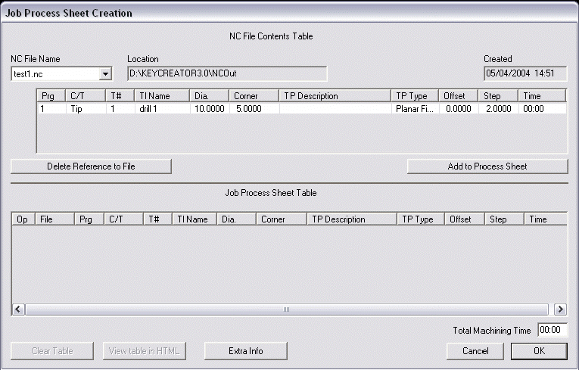Click Corner header in NC contents table
This screenshot has height=370, width=579.
[254, 96]
